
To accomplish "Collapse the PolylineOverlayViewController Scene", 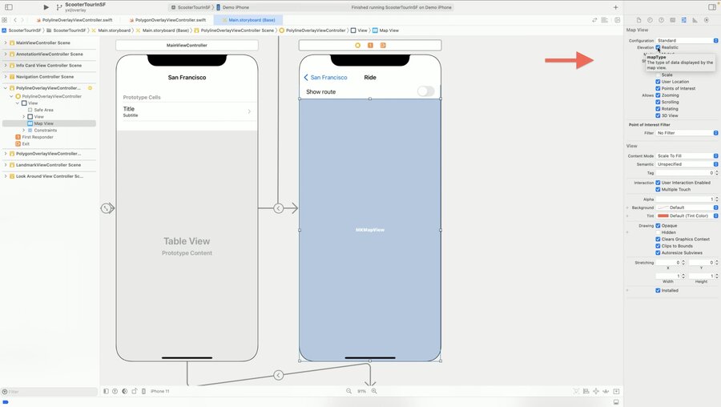I will [x=6, y=88].
